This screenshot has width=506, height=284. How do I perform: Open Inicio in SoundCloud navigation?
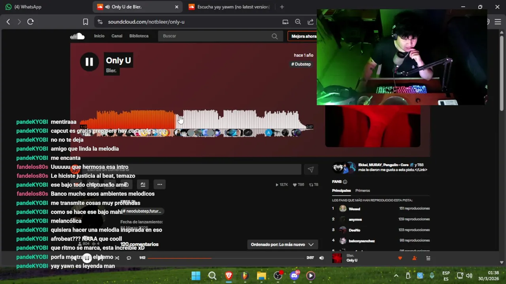pos(99,36)
